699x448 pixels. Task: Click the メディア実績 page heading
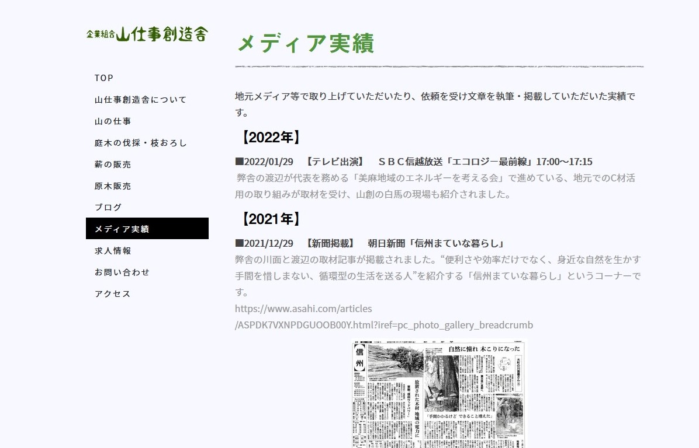coord(306,44)
